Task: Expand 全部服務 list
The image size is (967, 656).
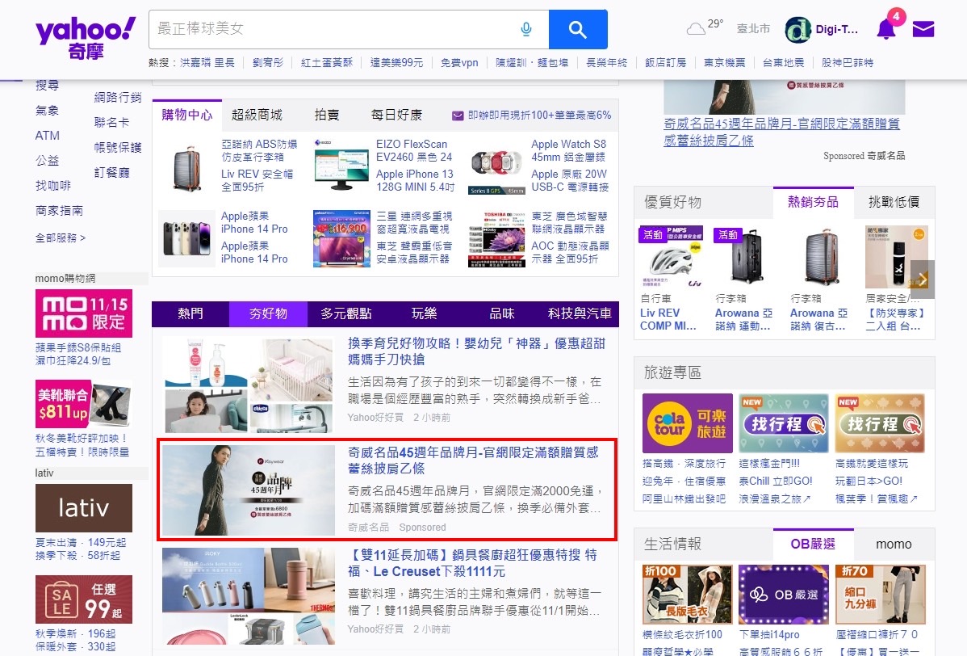Action: tap(60, 238)
